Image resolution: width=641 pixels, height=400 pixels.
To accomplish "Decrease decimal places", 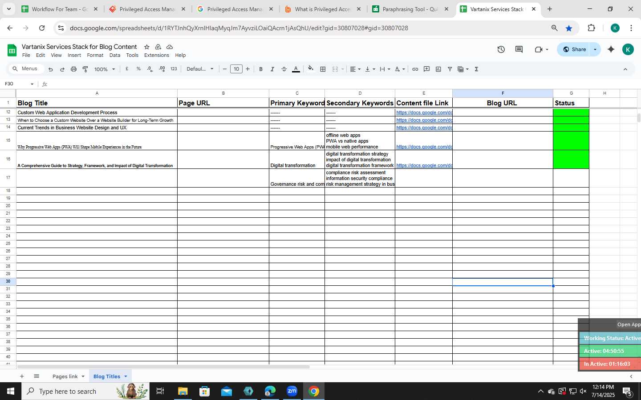I will point(150,69).
